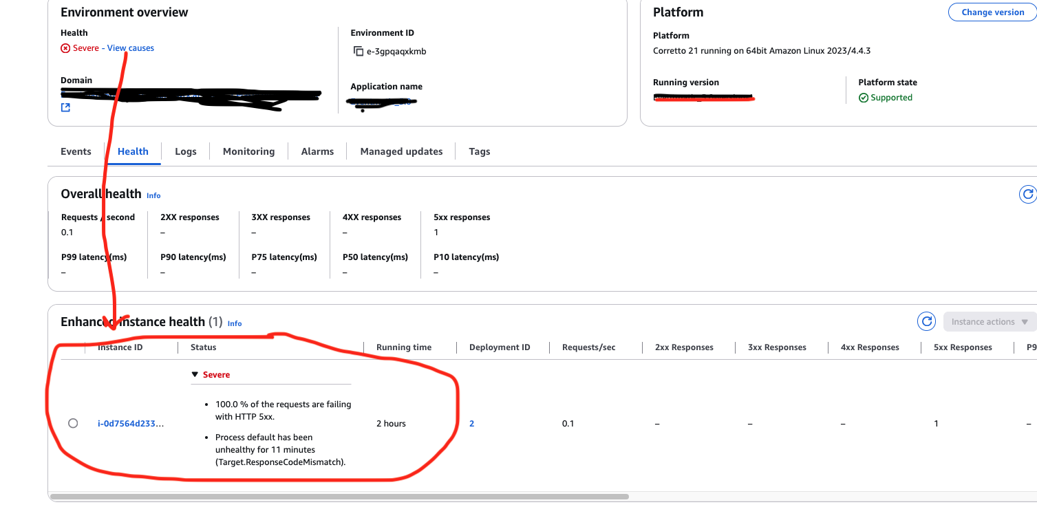Open domain URL via external link icon
The image size is (1037, 507).
pyautogui.click(x=65, y=107)
